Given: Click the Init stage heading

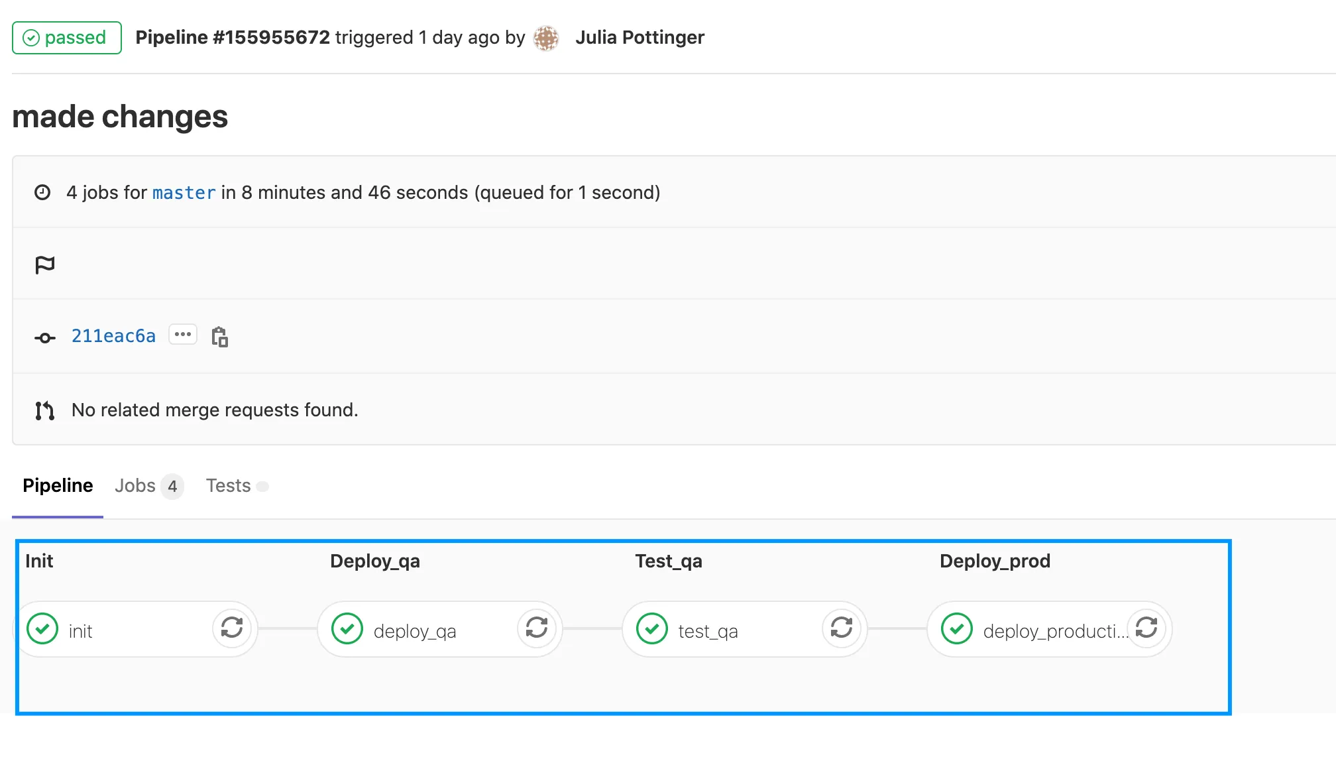Looking at the screenshot, I should [39, 561].
